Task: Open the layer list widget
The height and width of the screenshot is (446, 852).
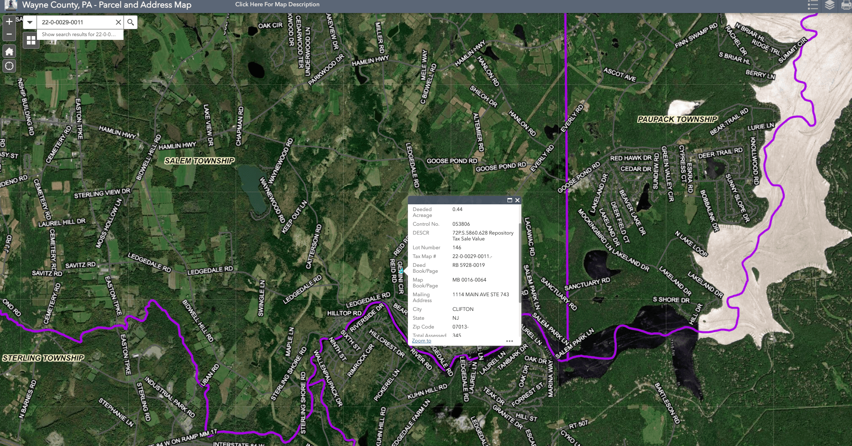Action: (x=829, y=5)
